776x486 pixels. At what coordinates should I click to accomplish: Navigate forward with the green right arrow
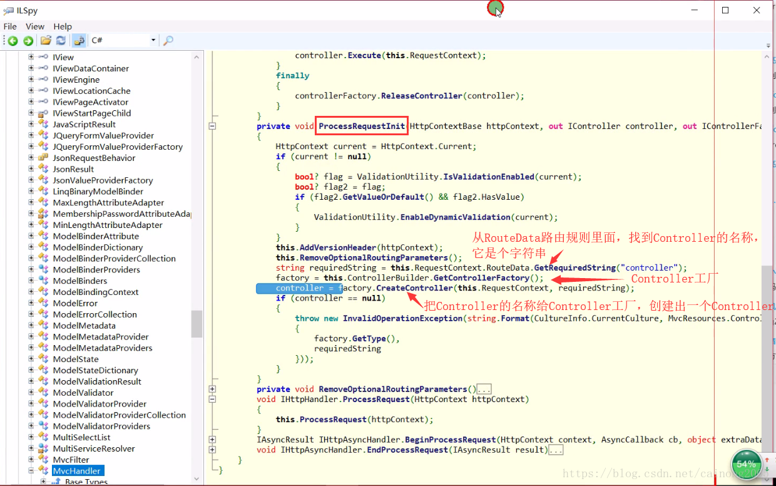point(28,41)
